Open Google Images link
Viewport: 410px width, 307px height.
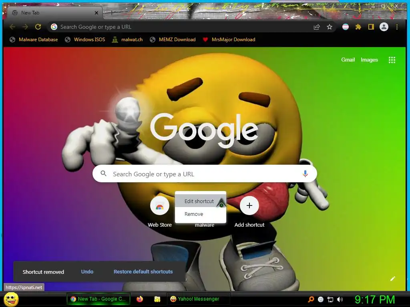(369, 60)
